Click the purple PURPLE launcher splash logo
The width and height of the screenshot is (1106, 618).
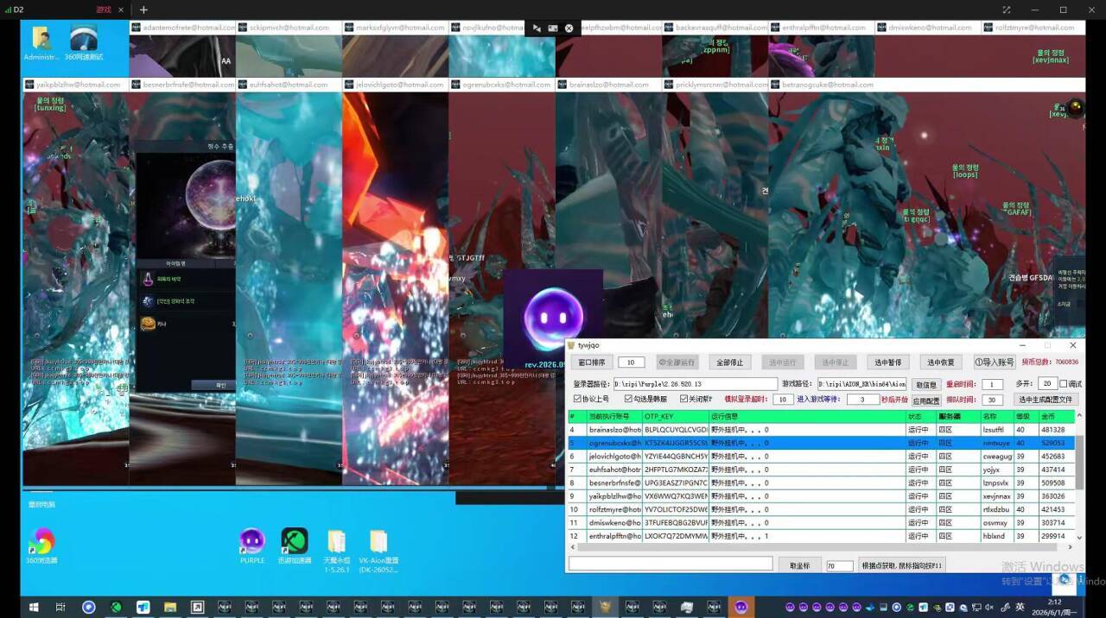[x=553, y=318]
